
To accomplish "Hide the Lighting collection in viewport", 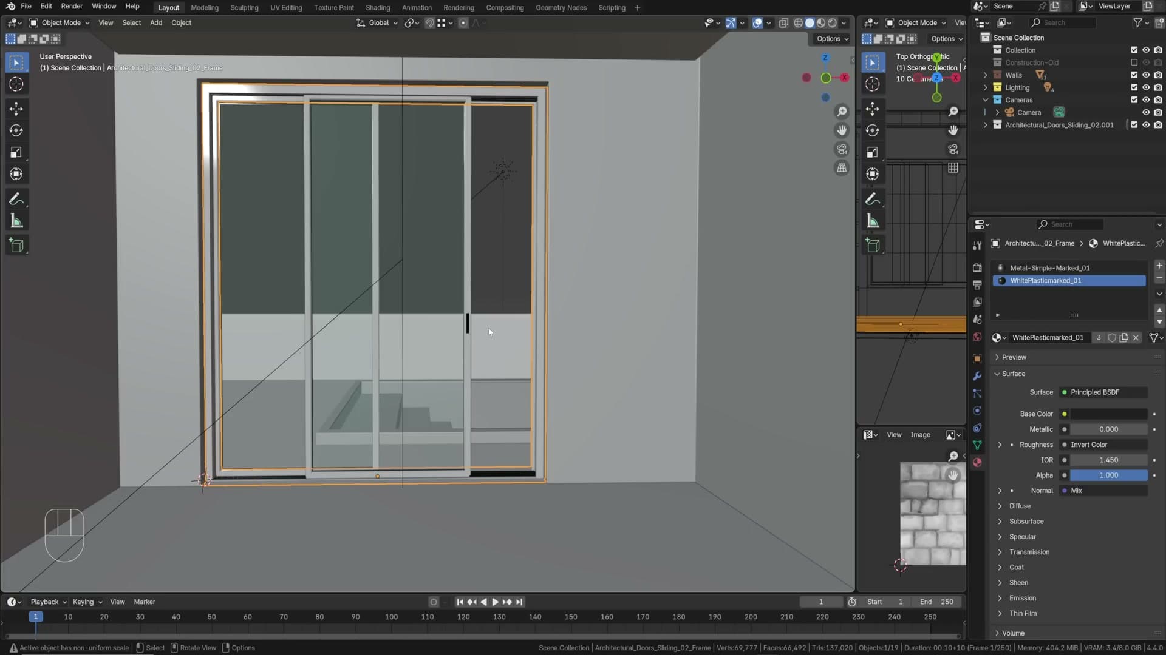I will [x=1146, y=87].
